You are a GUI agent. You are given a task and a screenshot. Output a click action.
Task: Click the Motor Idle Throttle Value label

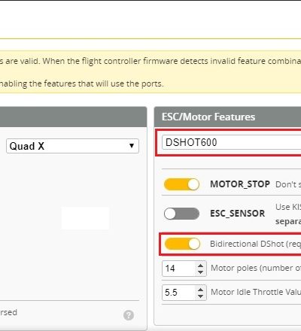click(256, 292)
